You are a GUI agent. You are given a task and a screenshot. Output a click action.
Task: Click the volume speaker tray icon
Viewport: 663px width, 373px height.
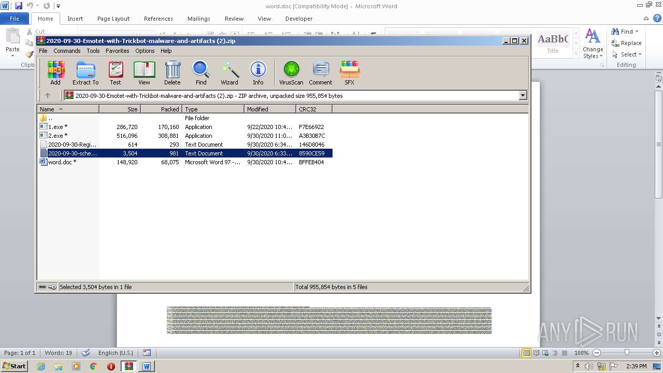[x=589, y=366]
